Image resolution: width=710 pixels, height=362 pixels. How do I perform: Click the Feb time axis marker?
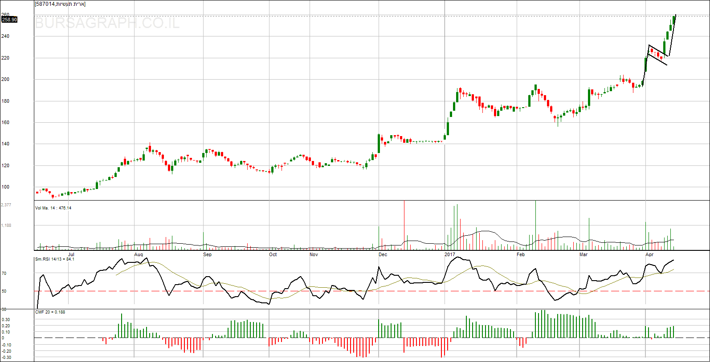[x=520, y=255]
